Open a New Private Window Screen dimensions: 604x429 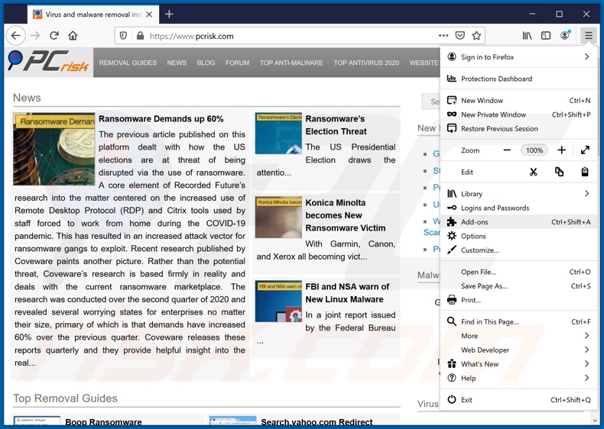[518, 115]
